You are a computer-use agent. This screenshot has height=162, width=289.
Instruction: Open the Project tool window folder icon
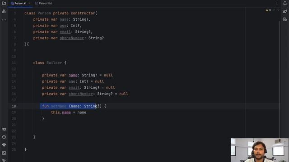(x=4, y=3)
